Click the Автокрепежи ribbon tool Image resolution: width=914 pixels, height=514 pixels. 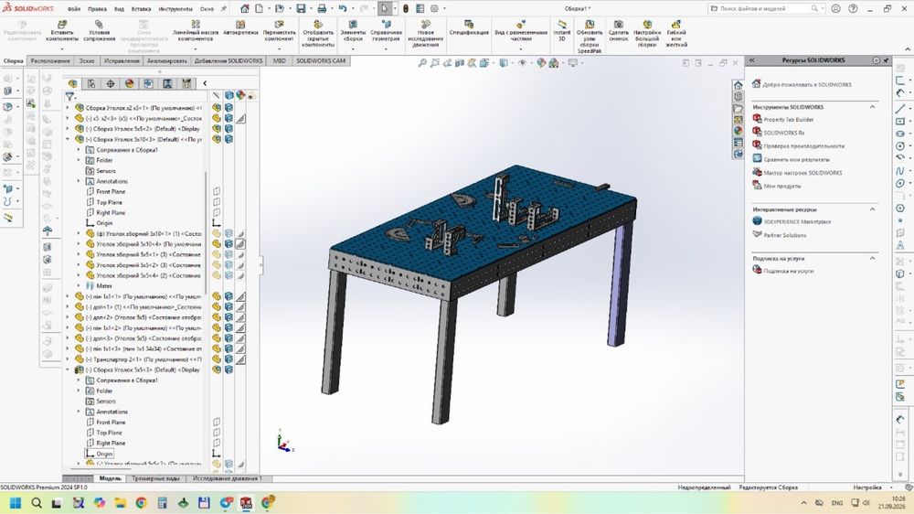pos(240,28)
